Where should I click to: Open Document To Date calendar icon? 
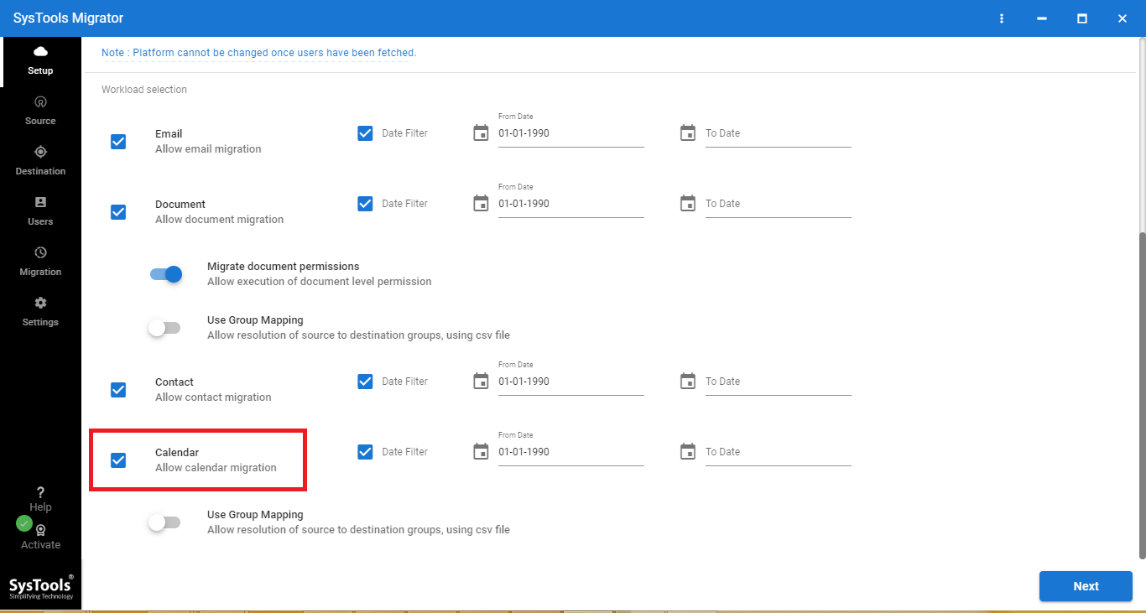click(x=688, y=203)
